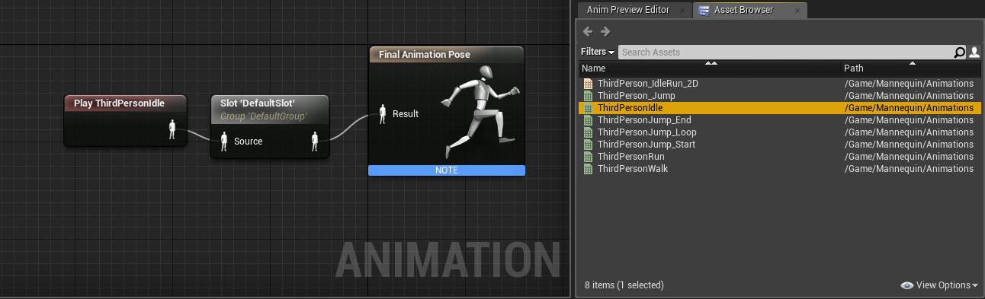Select the ThirdPerson_IdleRun_2D asset name
This screenshot has height=299, width=985.
pos(648,84)
